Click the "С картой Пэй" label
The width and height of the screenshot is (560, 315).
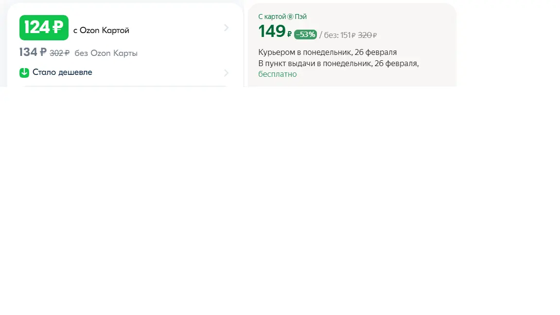[282, 17]
